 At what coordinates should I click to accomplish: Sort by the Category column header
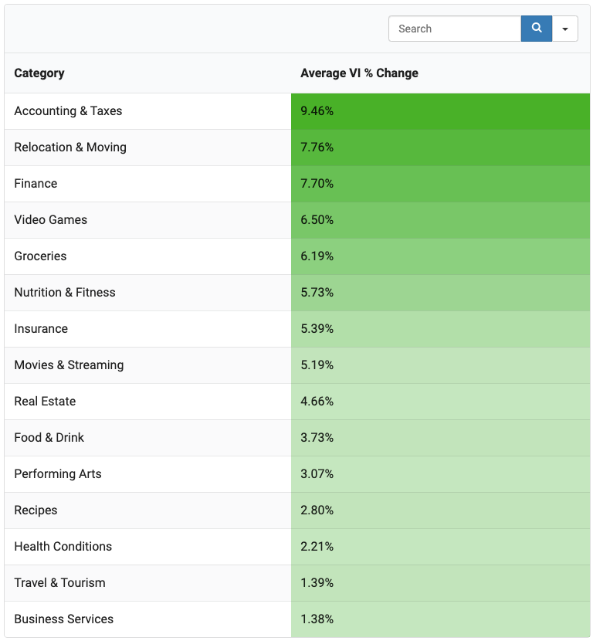39,73
